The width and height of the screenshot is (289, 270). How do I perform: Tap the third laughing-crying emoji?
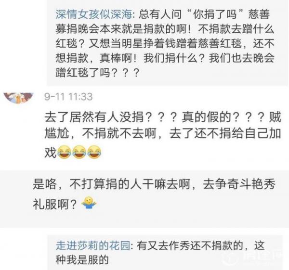tap(94, 152)
